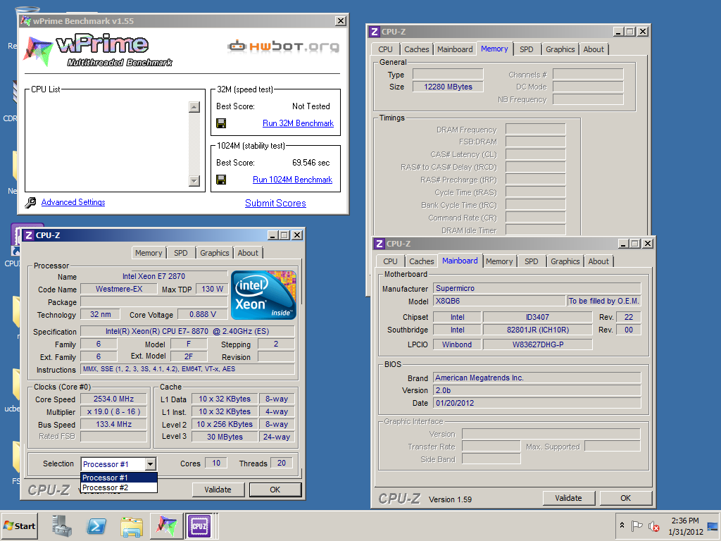Click OK in processor CPU-Z window
The width and height of the screenshot is (721, 541).
[x=275, y=490]
